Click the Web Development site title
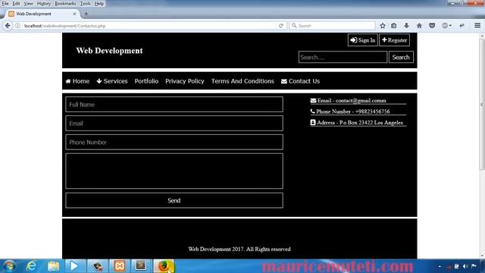Image resolution: width=485 pixels, height=273 pixels. coord(109,51)
